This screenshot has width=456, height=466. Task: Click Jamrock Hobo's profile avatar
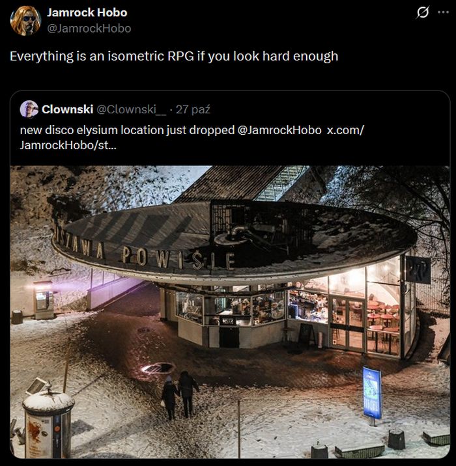click(25, 20)
